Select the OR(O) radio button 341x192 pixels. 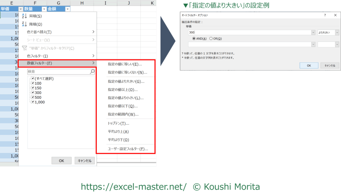211,39
